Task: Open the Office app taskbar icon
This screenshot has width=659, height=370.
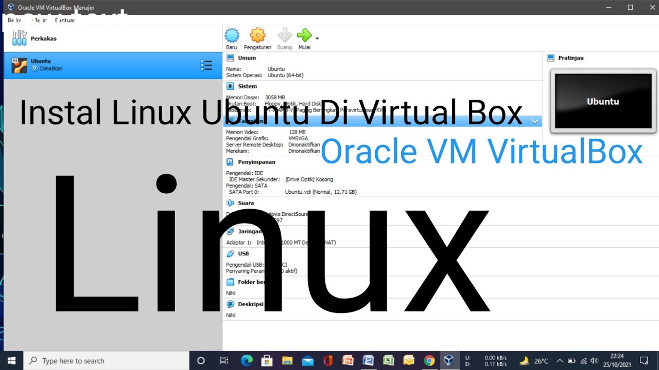Action: point(328,361)
